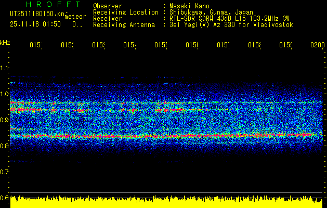Click the 0158 time marker

(254, 45)
